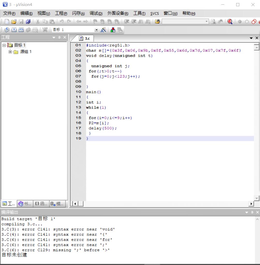Click the comment selection icon
Image resolution: width=260 pixels, height=265 pixels.
[x=141, y=22]
